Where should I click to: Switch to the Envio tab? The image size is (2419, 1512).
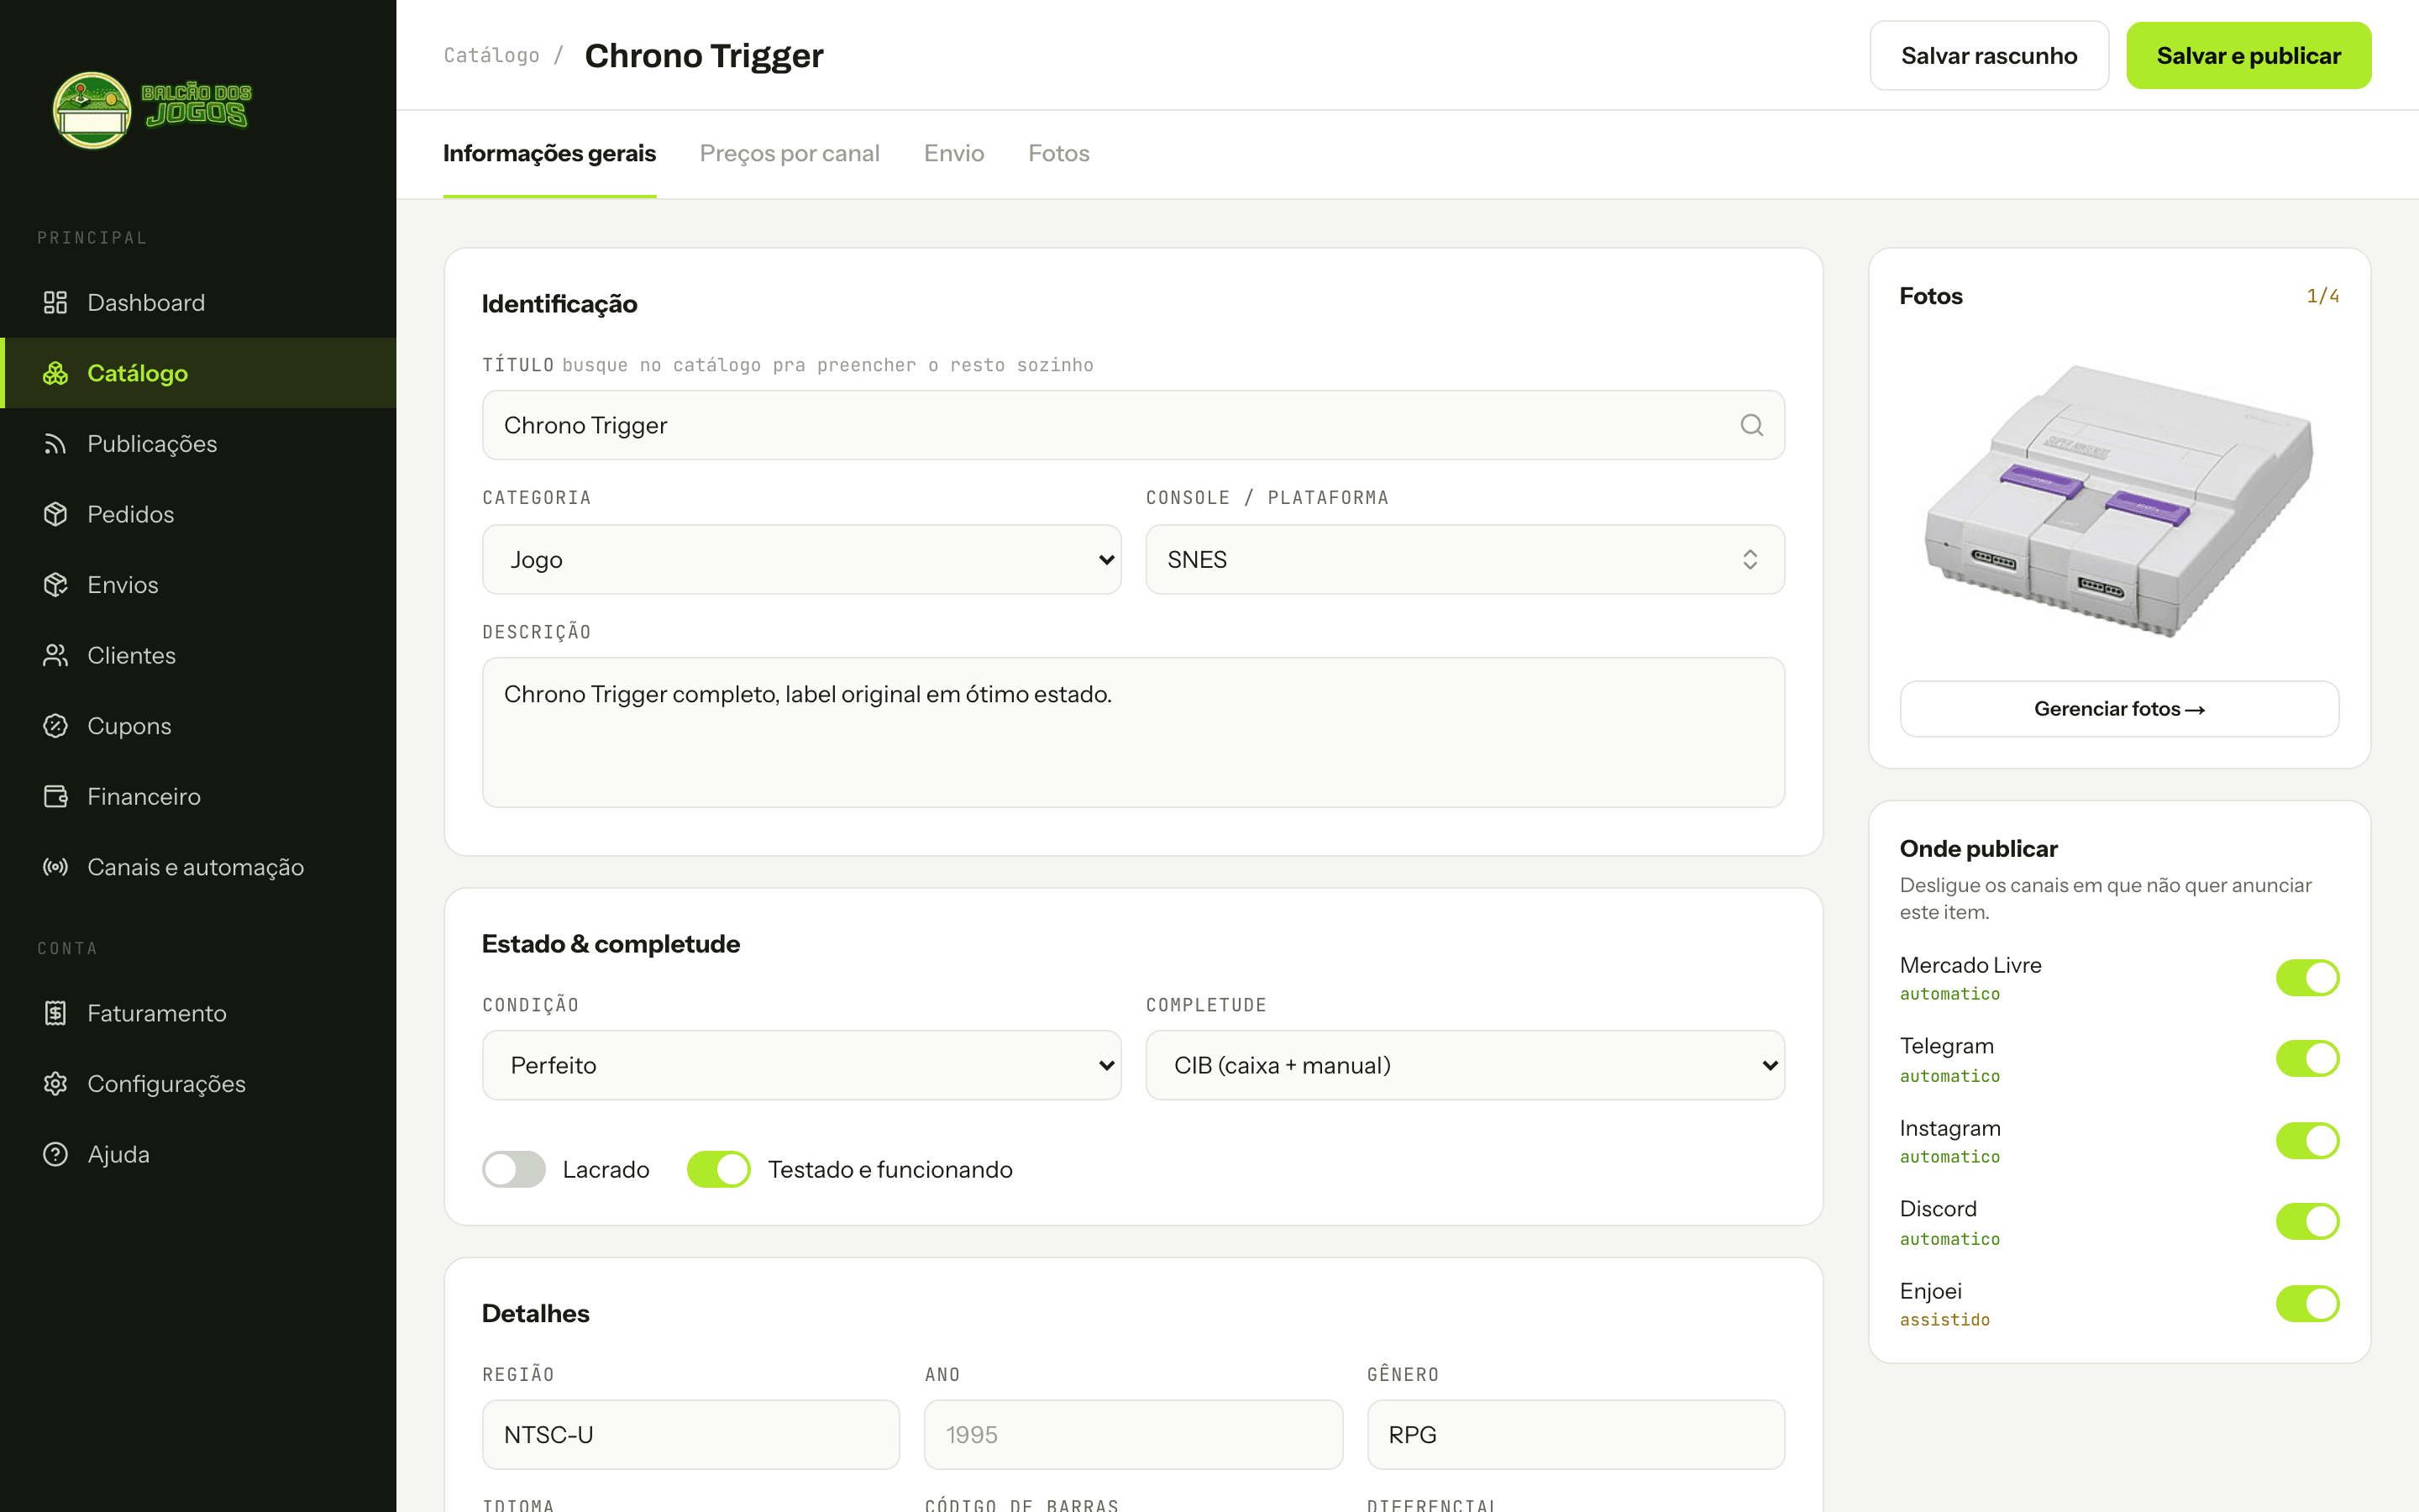953,154
